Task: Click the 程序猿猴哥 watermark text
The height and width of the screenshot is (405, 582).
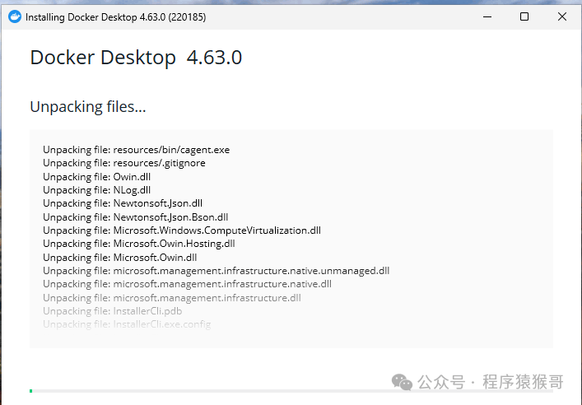Action: coord(523,382)
